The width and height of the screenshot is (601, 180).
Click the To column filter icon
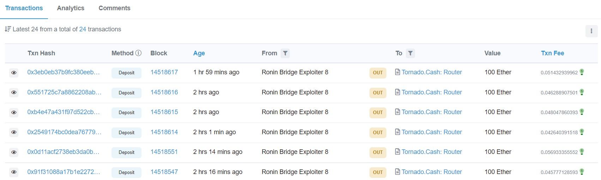[x=410, y=53]
